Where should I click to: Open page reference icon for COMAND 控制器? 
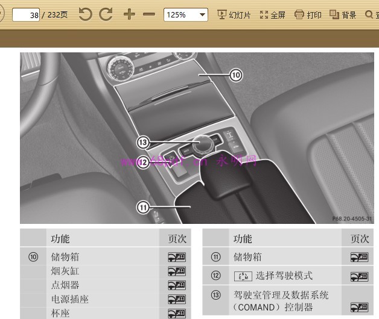[x=359, y=307]
